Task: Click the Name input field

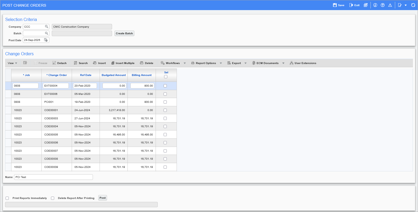Action: point(53,177)
